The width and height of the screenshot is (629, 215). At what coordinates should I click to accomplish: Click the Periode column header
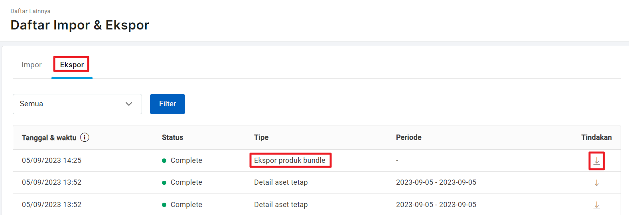click(408, 137)
